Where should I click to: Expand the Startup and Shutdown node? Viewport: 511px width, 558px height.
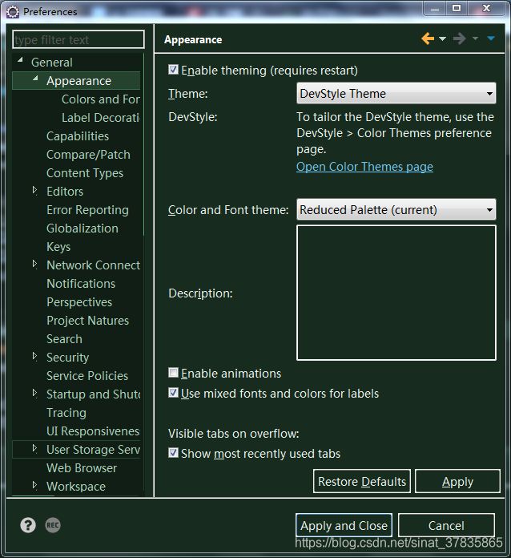tap(34, 393)
